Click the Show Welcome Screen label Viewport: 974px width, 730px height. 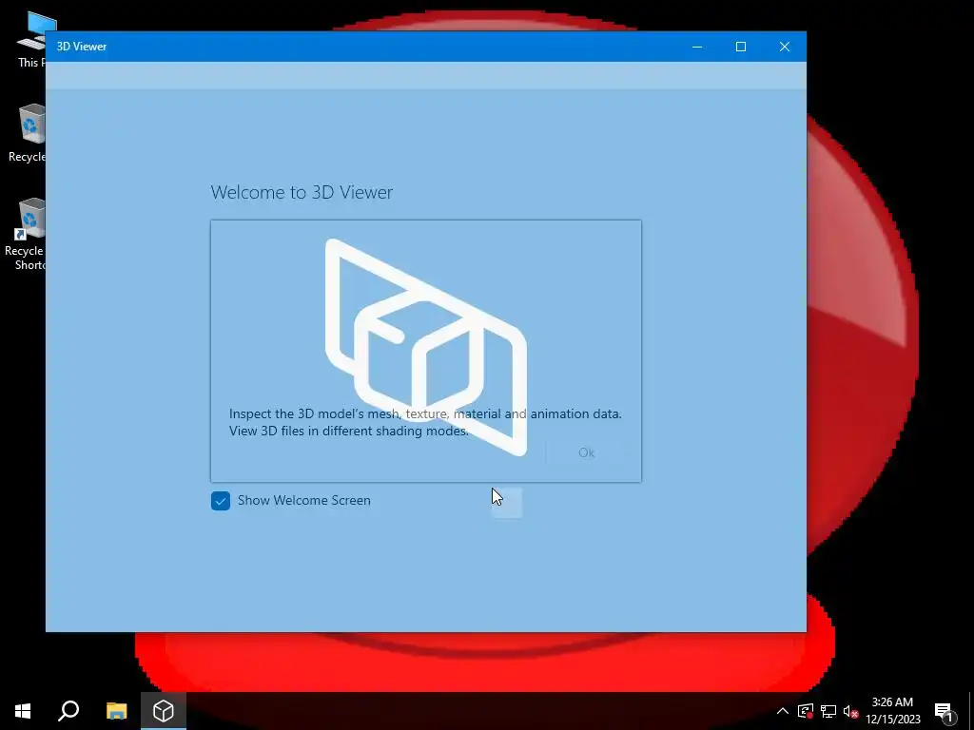tap(303, 500)
